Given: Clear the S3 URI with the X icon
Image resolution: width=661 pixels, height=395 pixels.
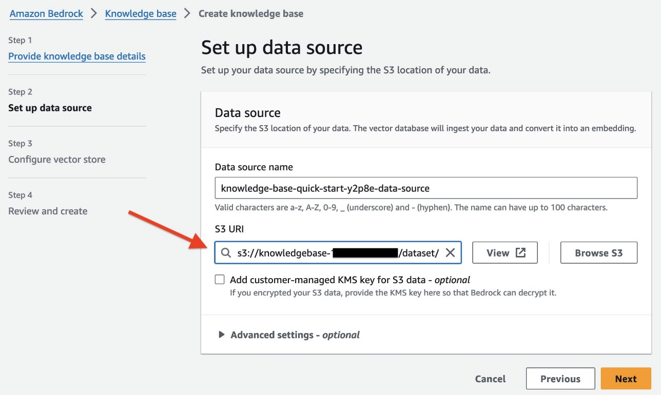Looking at the screenshot, I should point(450,253).
